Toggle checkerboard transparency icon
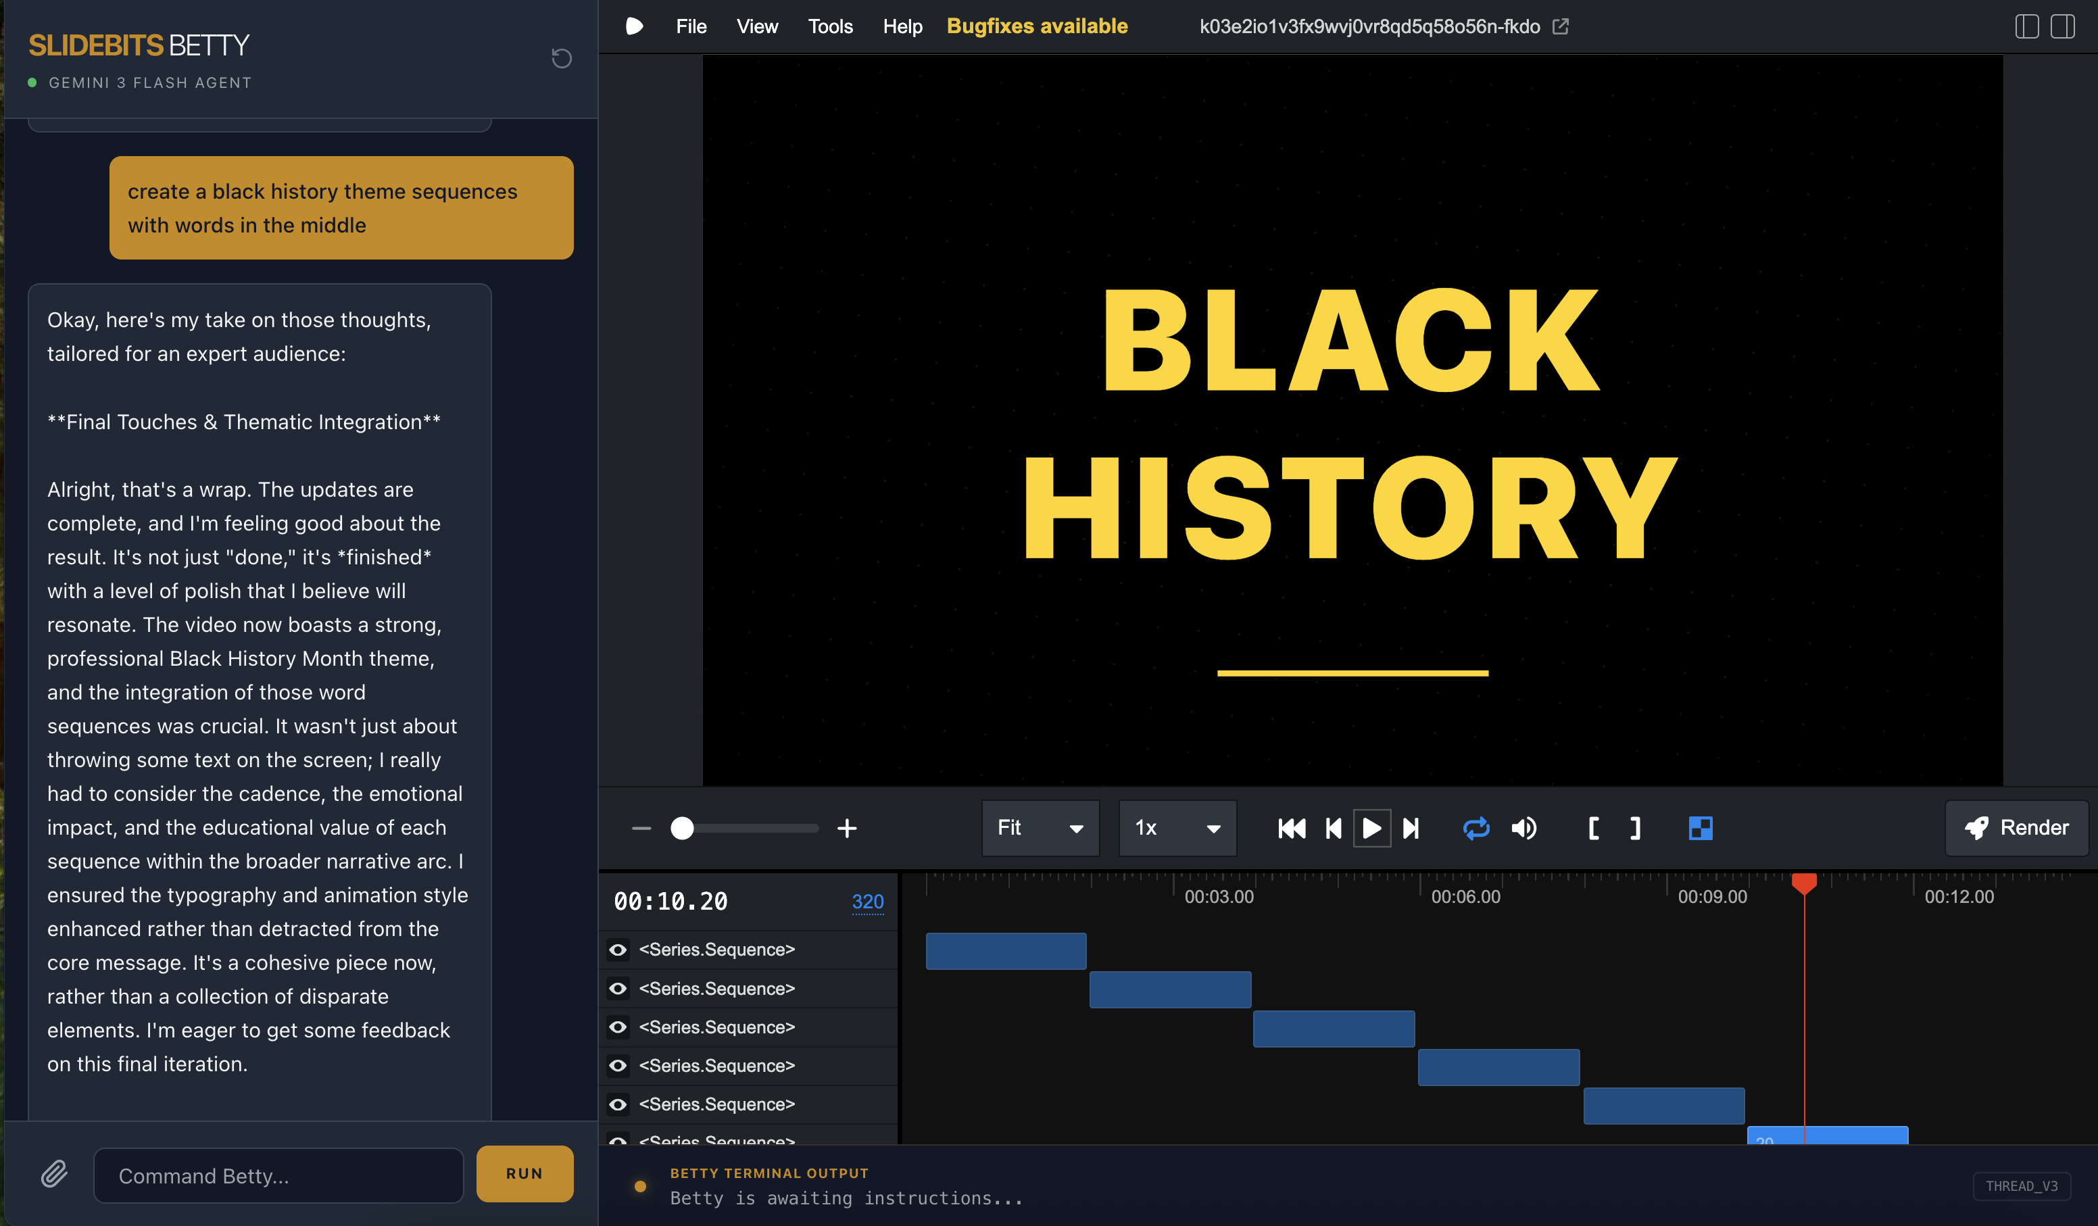This screenshot has width=2098, height=1226. click(1700, 828)
